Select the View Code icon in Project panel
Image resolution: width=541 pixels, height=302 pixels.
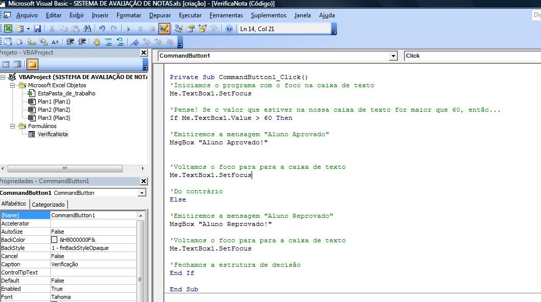(x=6, y=63)
